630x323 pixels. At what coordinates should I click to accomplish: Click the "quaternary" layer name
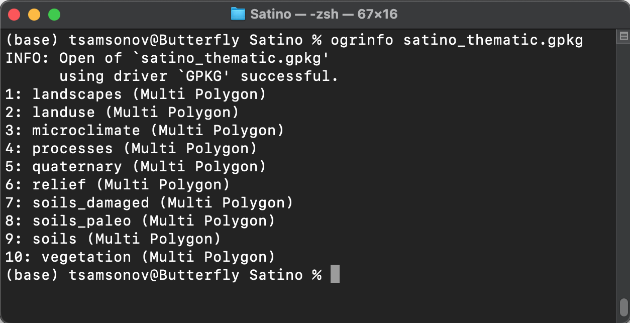(x=77, y=167)
